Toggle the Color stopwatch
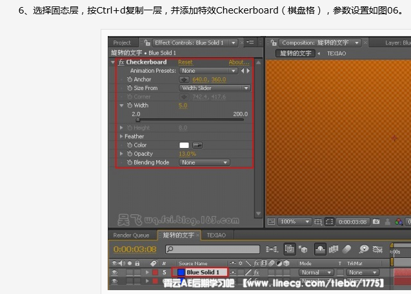 coord(130,145)
